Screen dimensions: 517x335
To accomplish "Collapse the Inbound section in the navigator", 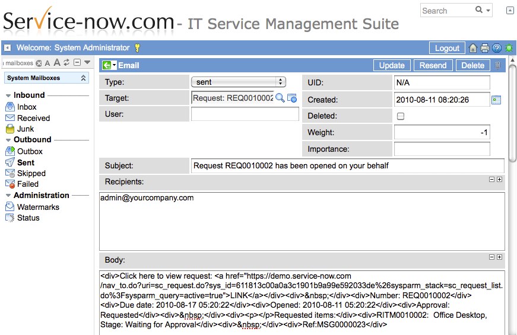I will (8, 95).
